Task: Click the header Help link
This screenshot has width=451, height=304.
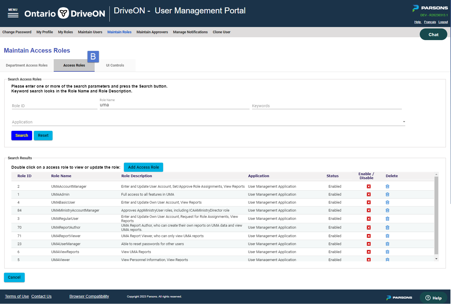Action: pyautogui.click(x=417, y=22)
